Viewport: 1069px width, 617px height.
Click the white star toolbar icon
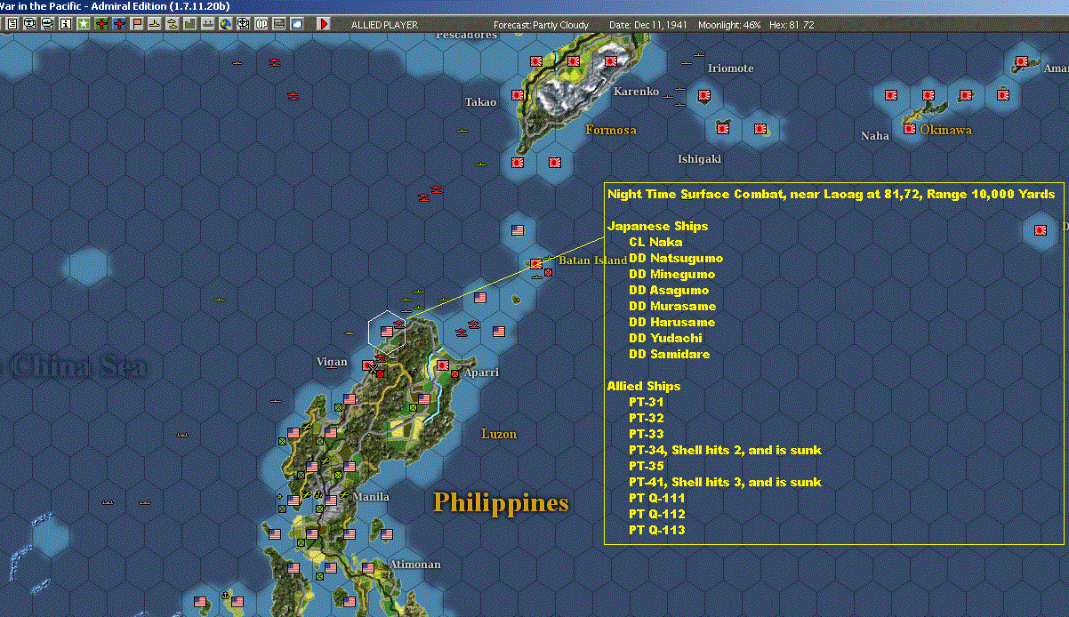83,24
